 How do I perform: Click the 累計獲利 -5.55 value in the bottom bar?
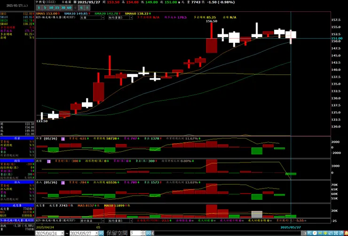tap(301, 220)
